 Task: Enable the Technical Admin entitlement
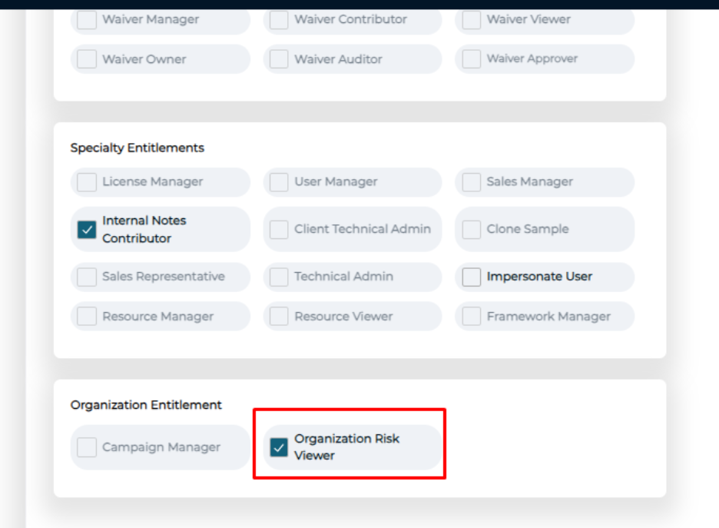click(x=279, y=277)
